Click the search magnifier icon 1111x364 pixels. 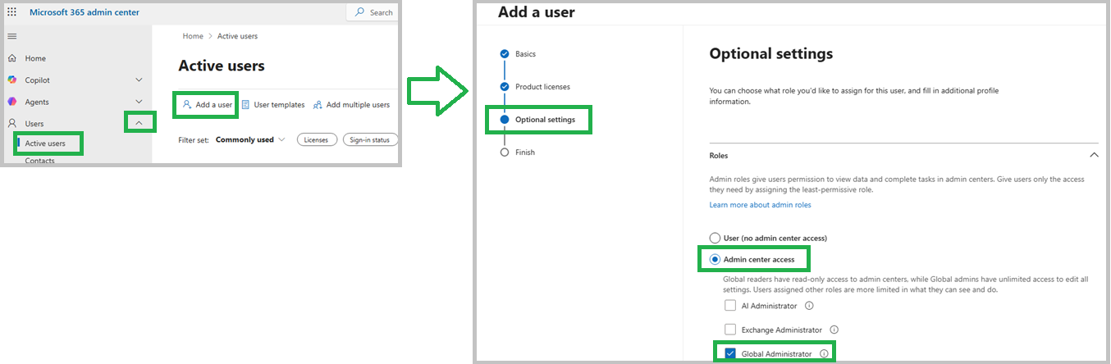click(x=360, y=12)
